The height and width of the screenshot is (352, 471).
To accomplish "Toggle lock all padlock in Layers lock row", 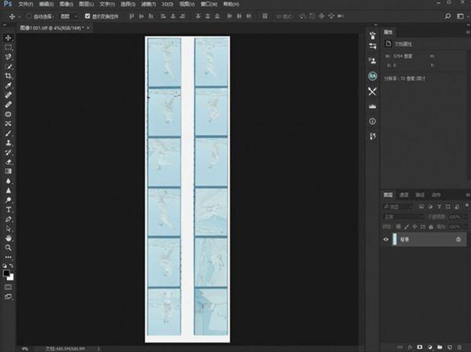I will (431, 227).
